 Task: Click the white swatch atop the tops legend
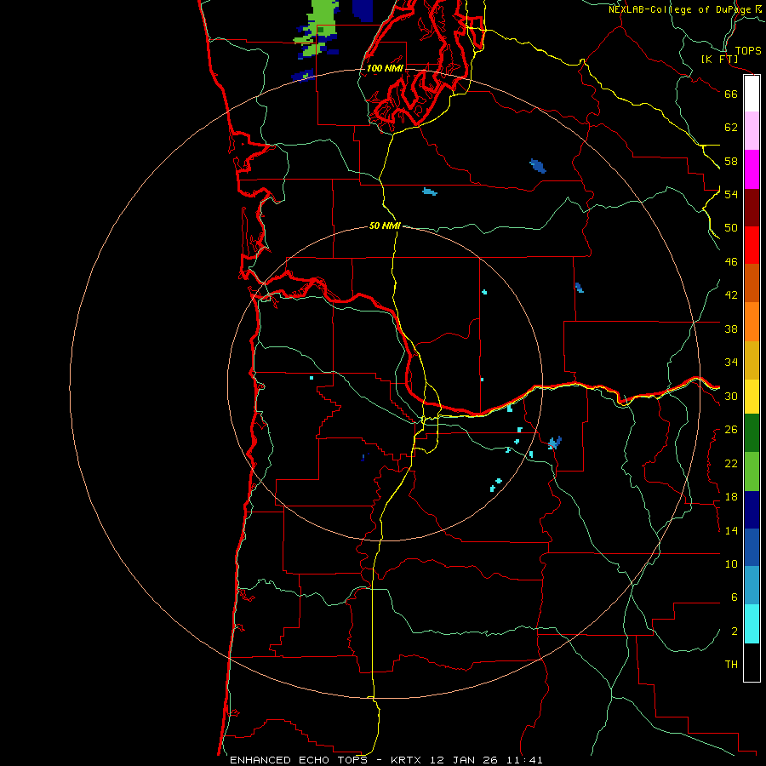752,94
